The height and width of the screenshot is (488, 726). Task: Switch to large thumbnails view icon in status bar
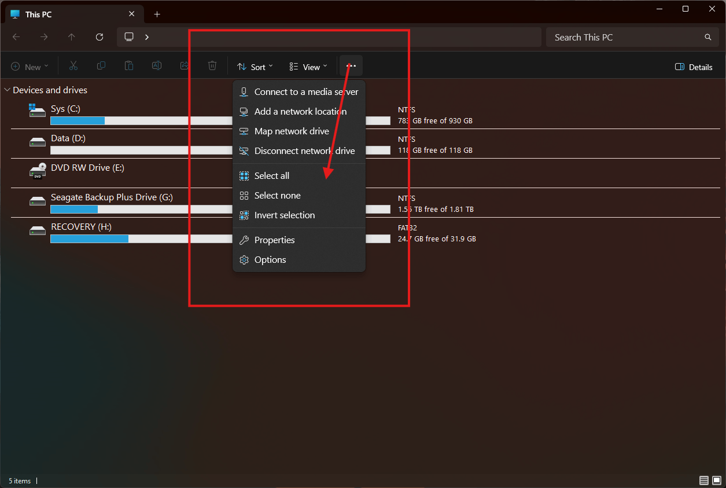[x=717, y=480]
